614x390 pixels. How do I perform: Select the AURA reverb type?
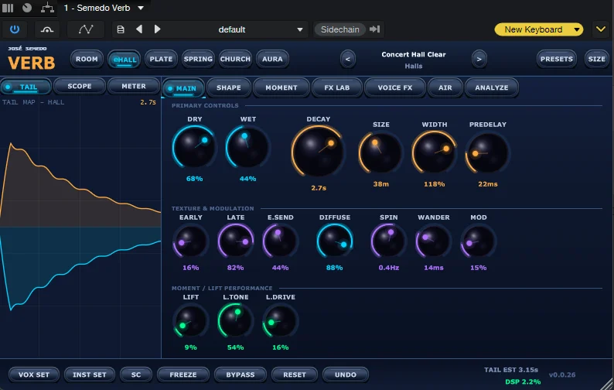[x=272, y=59]
